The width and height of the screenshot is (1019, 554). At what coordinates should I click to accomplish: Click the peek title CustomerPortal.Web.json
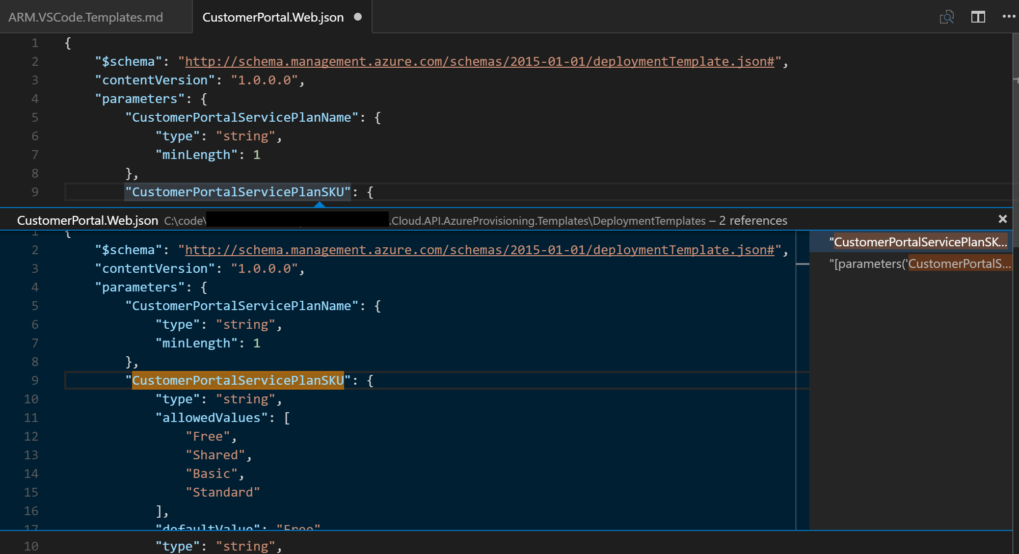pyautogui.click(x=87, y=220)
